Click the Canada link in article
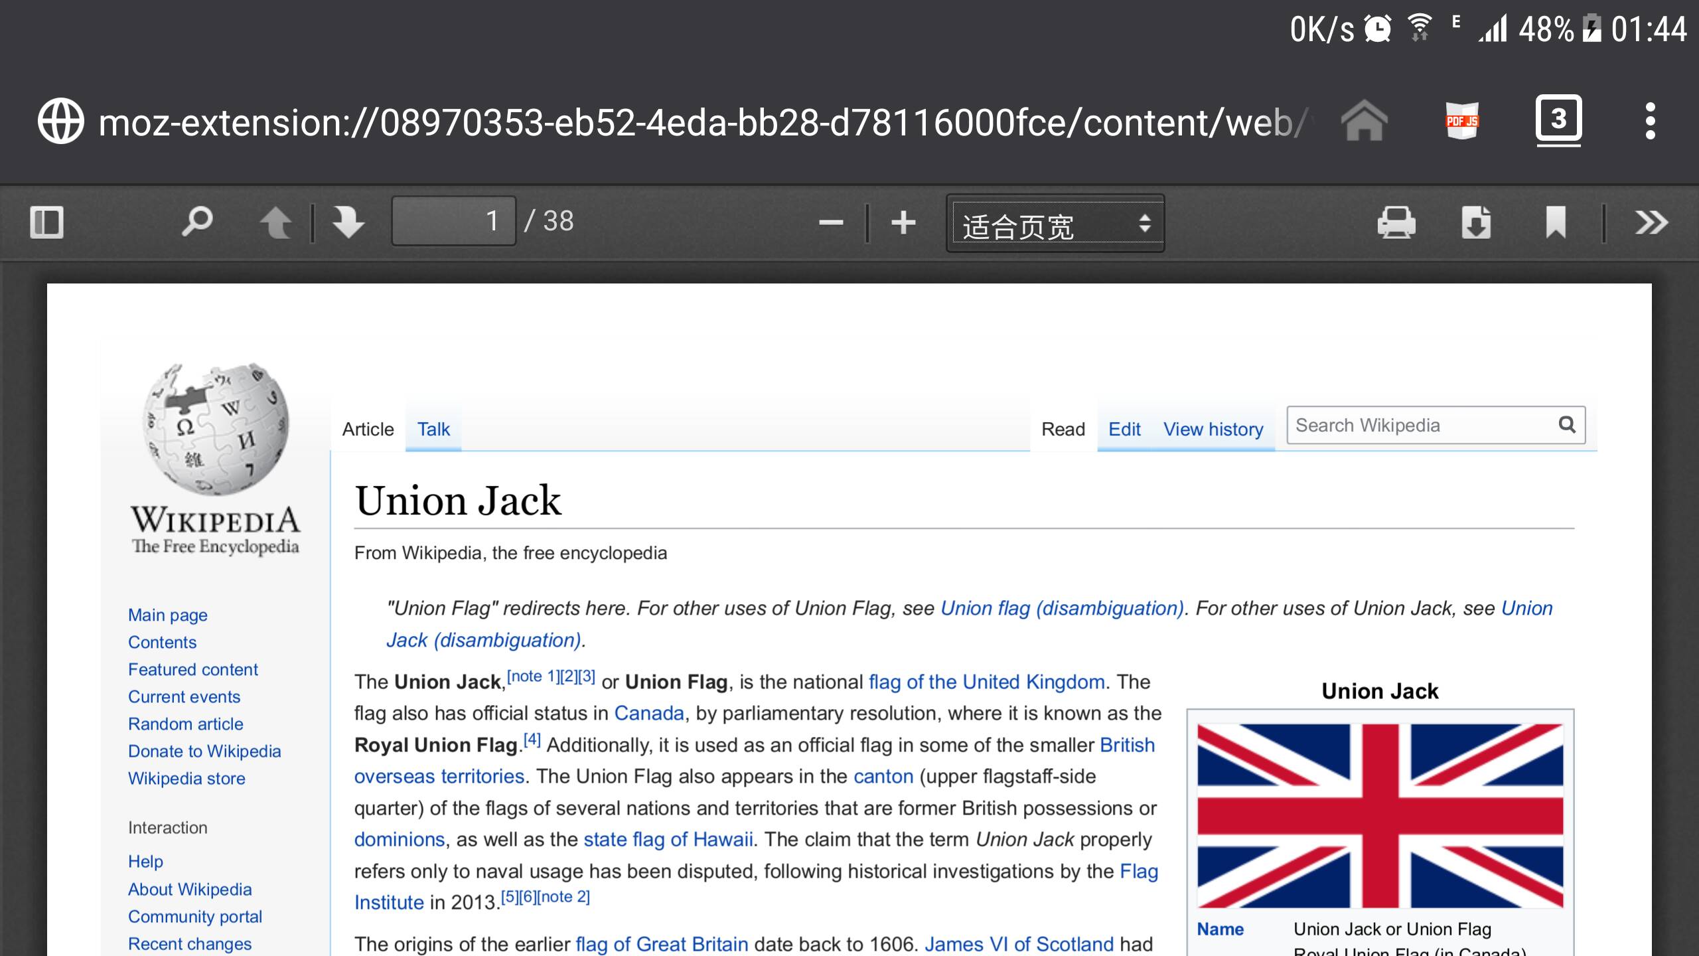This screenshot has width=1699, height=956. point(648,713)
